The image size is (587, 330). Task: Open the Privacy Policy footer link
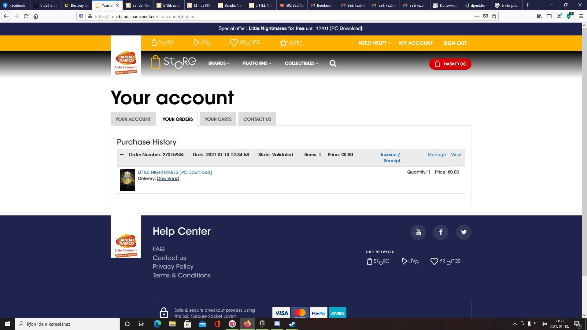pos(173,266)
